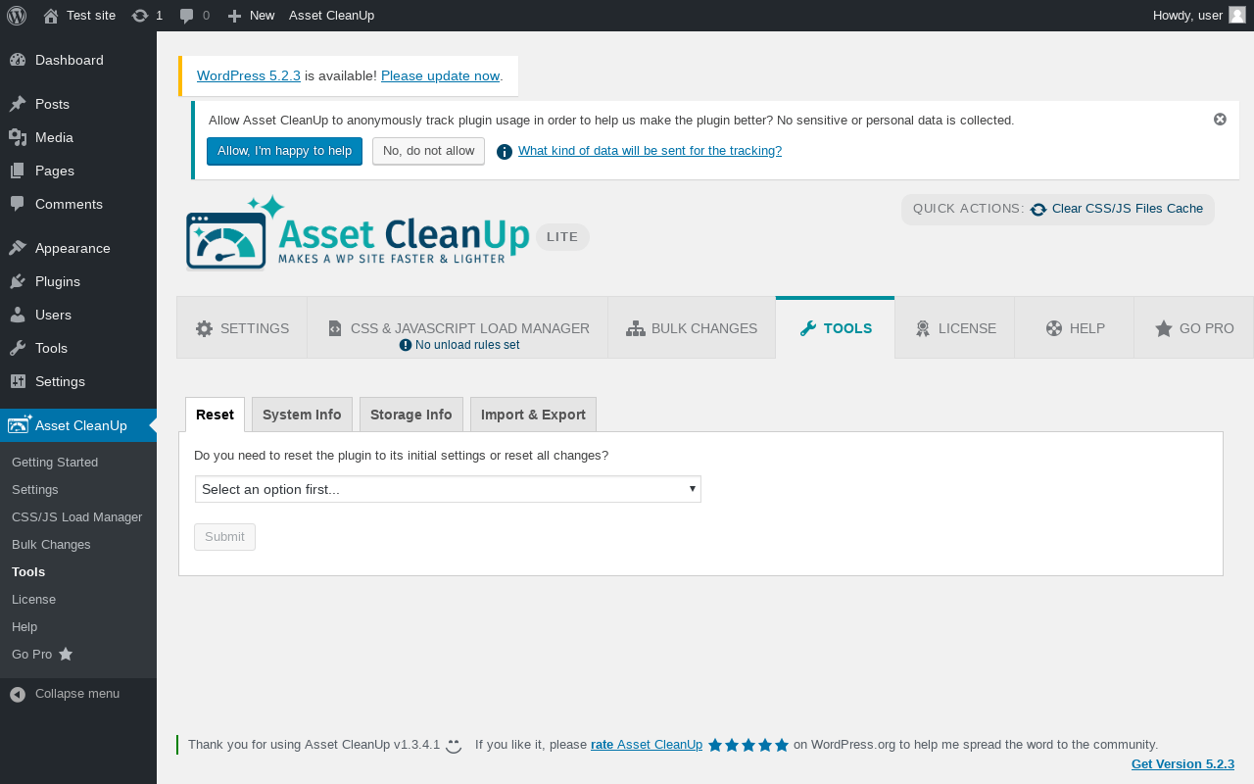
Task: Click the info icon in tracking notice
Action: point(505,152)
